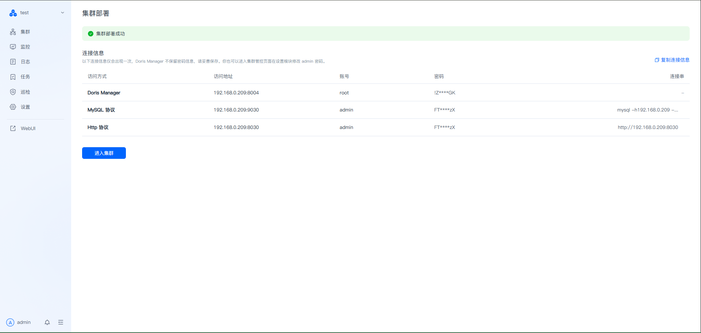Expand the test cluster dropdown
This screenshot has width=701, height=333.
(62, 13)
